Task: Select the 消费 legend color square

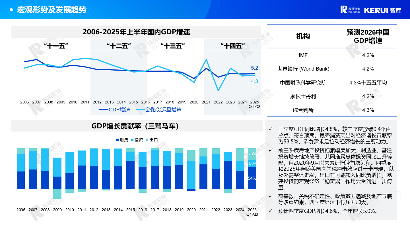Action: (117, 140)
